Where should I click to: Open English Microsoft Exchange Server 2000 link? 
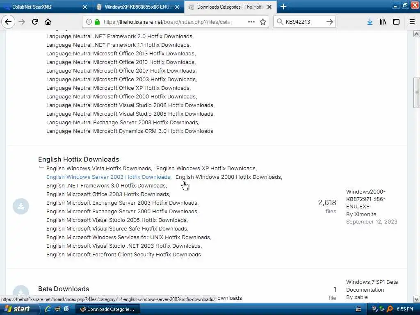[x=122, y=211]
